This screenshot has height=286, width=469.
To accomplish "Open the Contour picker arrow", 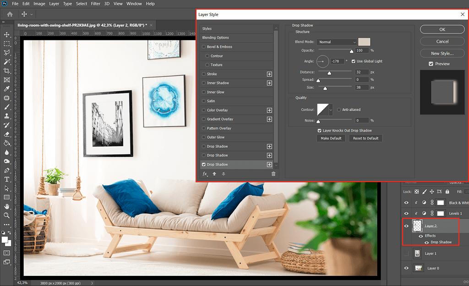I will point(331,110).
